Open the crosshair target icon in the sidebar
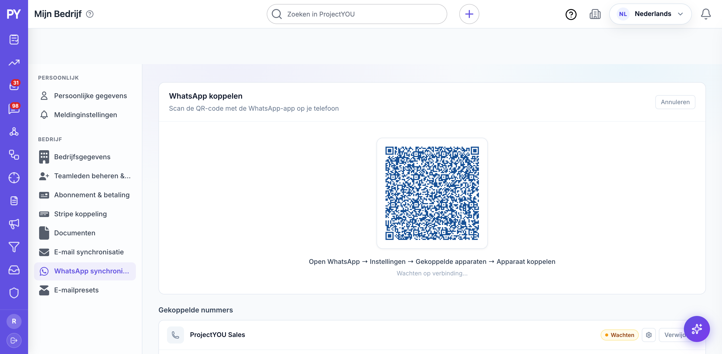The height and width of the screenshot is (354, 722). [14, 178]
